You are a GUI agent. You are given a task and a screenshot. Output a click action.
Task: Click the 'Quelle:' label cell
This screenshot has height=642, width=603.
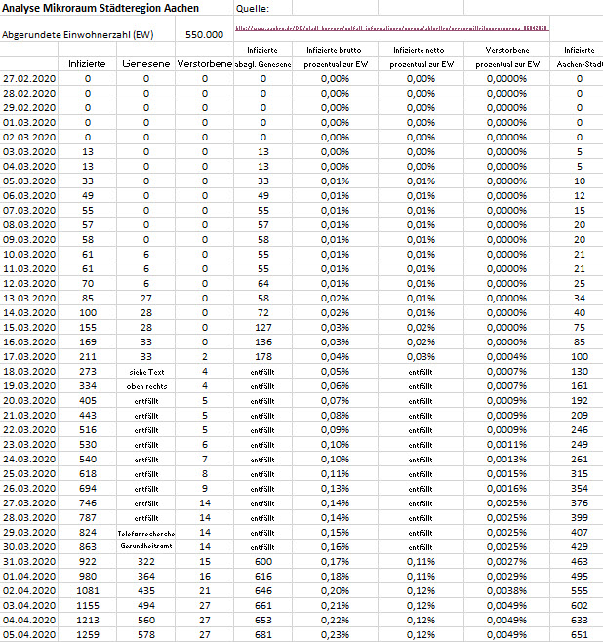[x=252, y=9]
